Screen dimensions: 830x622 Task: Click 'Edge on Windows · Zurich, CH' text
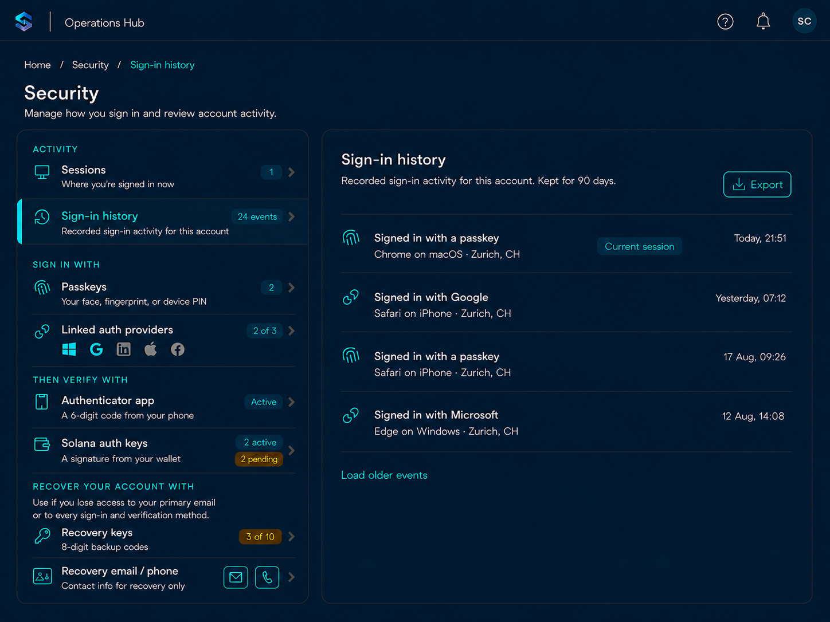point(446,431)
